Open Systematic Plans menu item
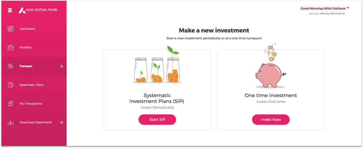Viewport: 363px width, 148px height. [x=31, y=85]
